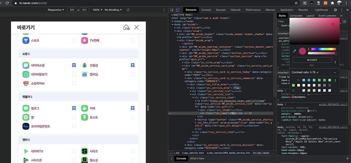This screenshot has width=351, height=163.
Task: Collapse the ss_service_commerce div node
Action: click(185, 78)
